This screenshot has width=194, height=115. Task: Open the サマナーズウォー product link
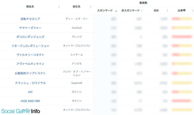[x=30, y=28]
